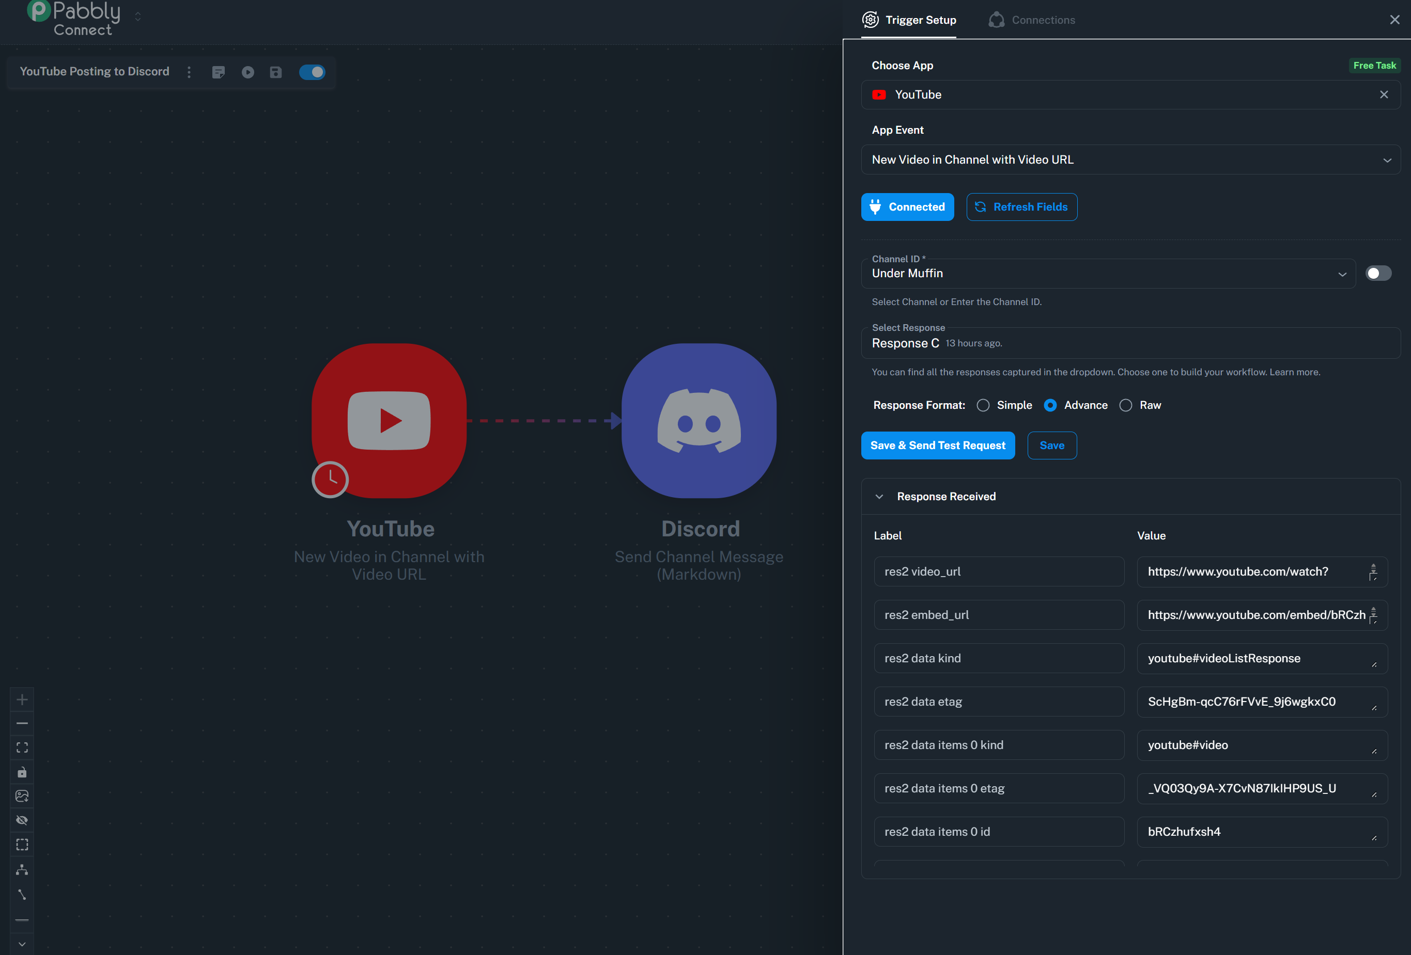Click the Refresh Fields button
This screenshot has width=1411, height=955.
click(x=1022, y=207)
